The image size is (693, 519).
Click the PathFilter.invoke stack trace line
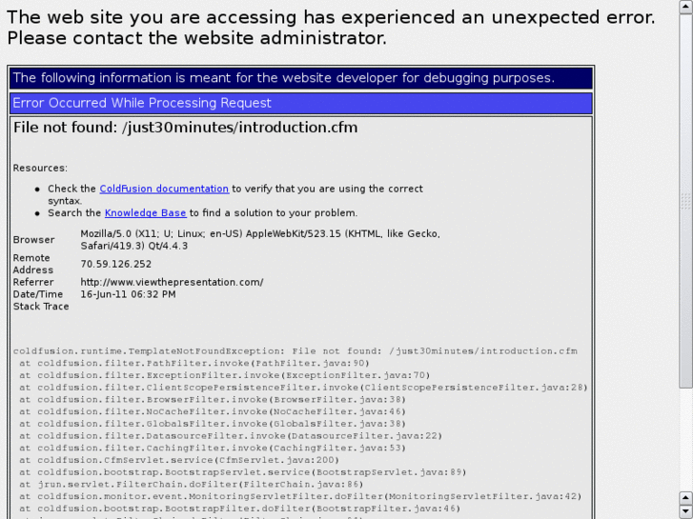(194, 363)
